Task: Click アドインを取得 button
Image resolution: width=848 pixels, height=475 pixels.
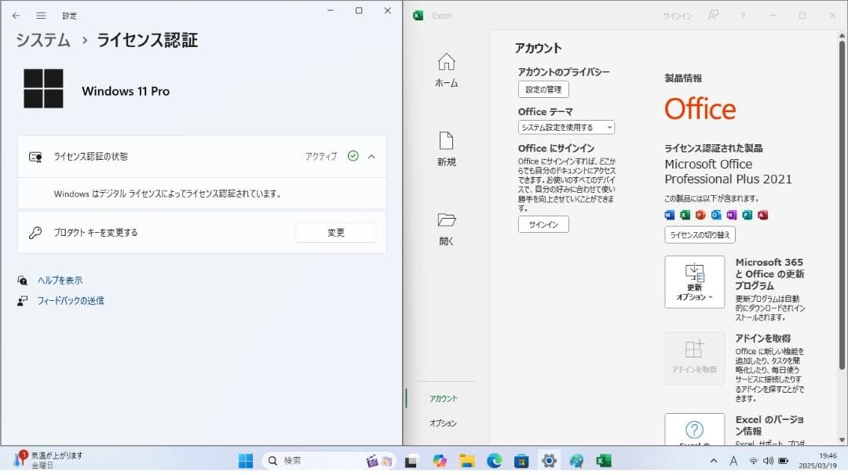Action: click(x=694, y=358)
